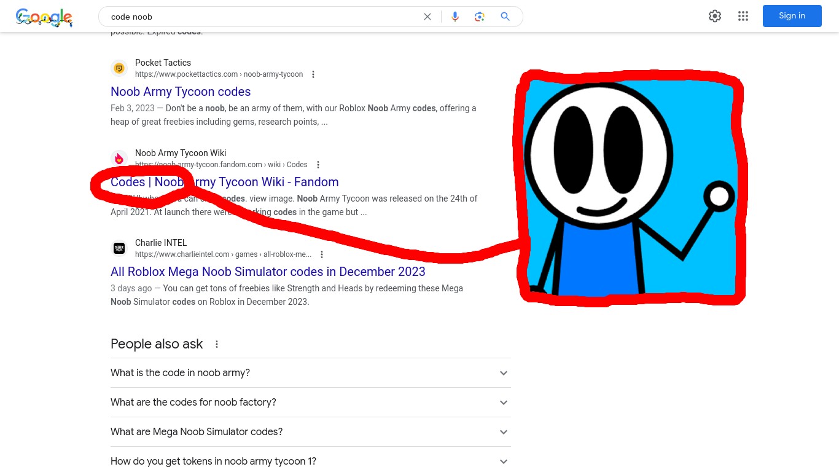Click the Google logo
This screenshot has height=472, width=839.
click(44, 17)
